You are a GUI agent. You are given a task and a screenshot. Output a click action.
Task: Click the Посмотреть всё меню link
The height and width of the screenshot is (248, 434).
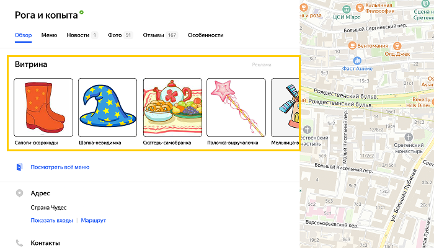[x=60, y=167]
